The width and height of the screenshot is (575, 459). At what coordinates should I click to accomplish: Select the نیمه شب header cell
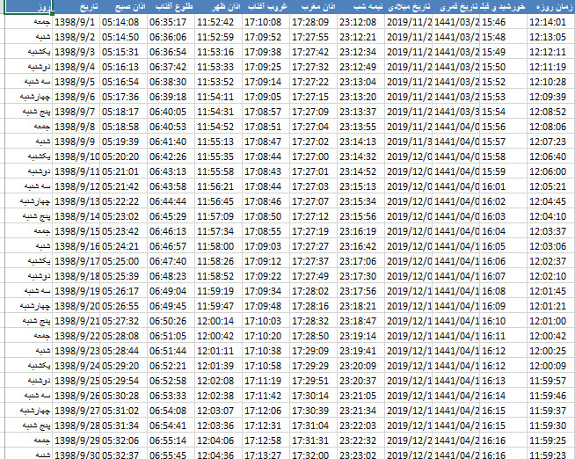[360, 7]
